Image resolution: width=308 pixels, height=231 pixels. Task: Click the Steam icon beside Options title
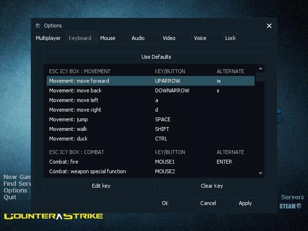coord(38,26)
